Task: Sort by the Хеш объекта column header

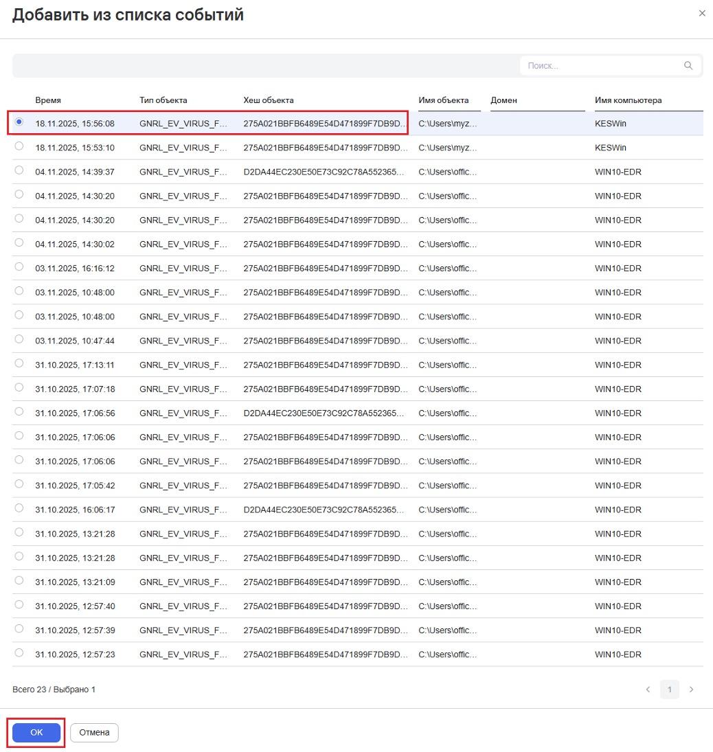Action: pyautogui.click(x=268, y=100)
